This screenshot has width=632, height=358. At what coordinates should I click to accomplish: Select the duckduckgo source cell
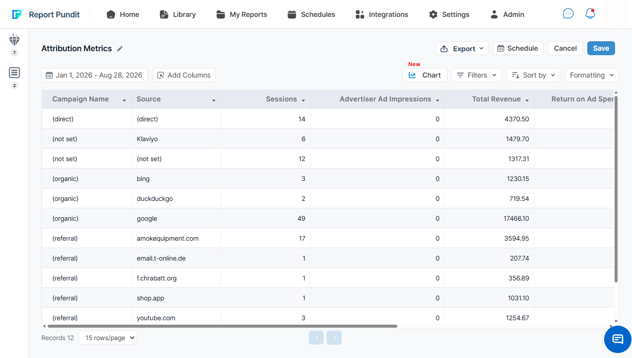[x=177, y=198]
